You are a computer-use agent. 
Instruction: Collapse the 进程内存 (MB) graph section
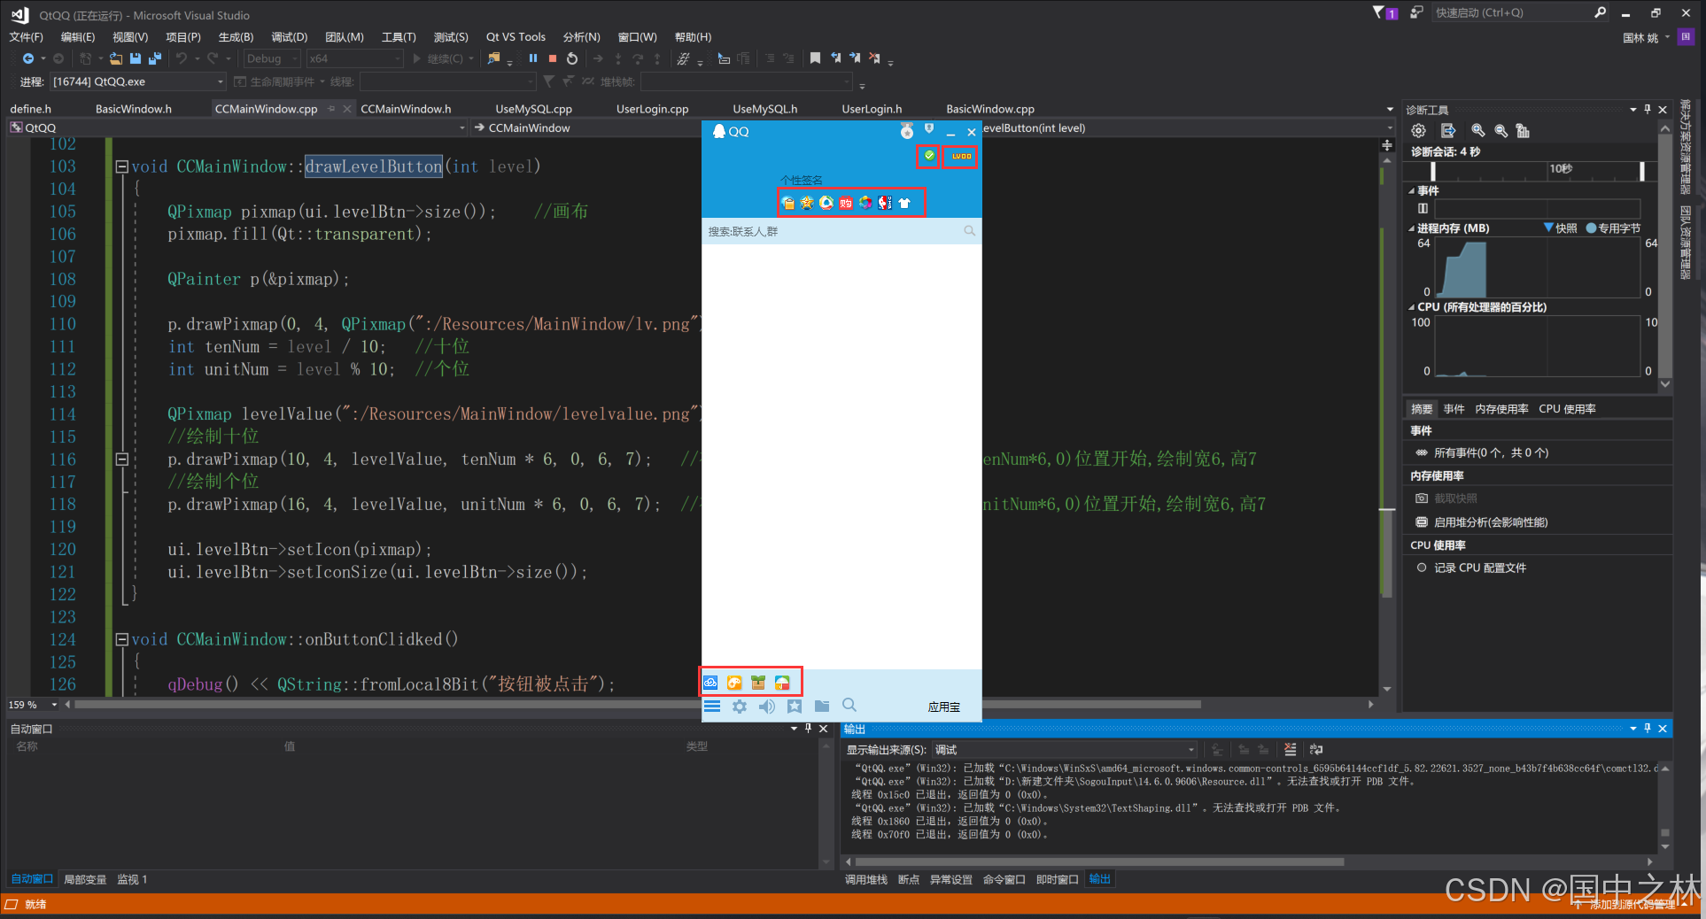point(1412,228)
